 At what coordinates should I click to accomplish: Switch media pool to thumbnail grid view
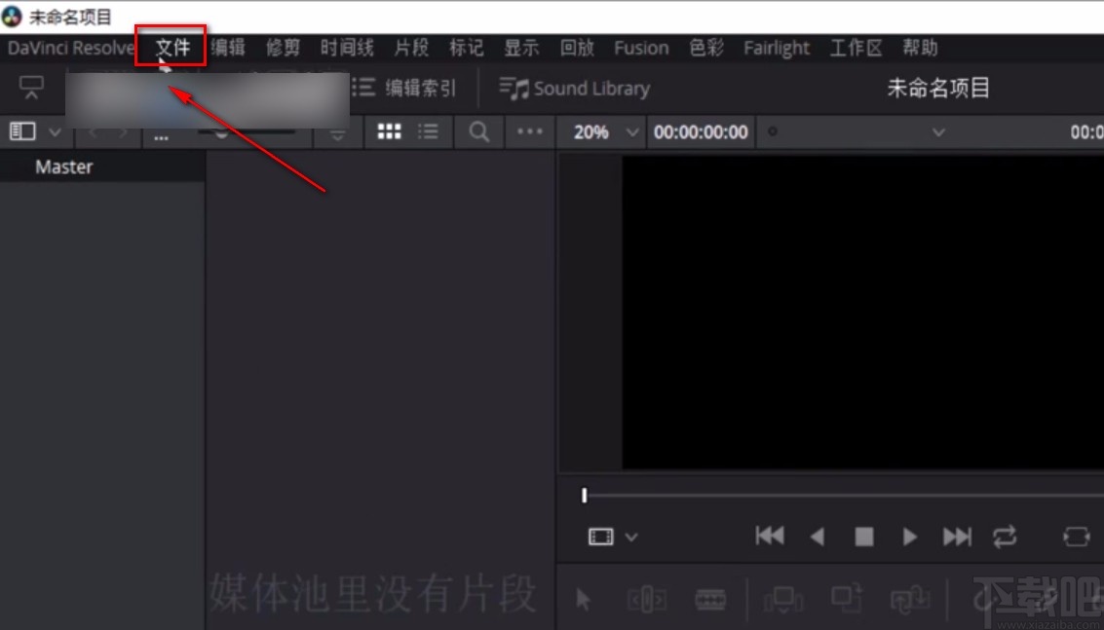(389, 131)
